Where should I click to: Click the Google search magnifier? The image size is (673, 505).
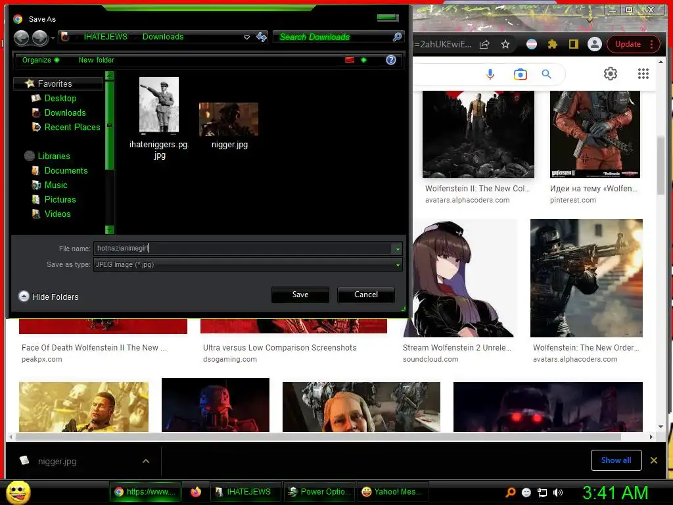(x=546, y=74)
